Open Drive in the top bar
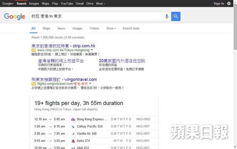Image resolution: width=237 pixels, height=149 pixels. coord(90,3)
